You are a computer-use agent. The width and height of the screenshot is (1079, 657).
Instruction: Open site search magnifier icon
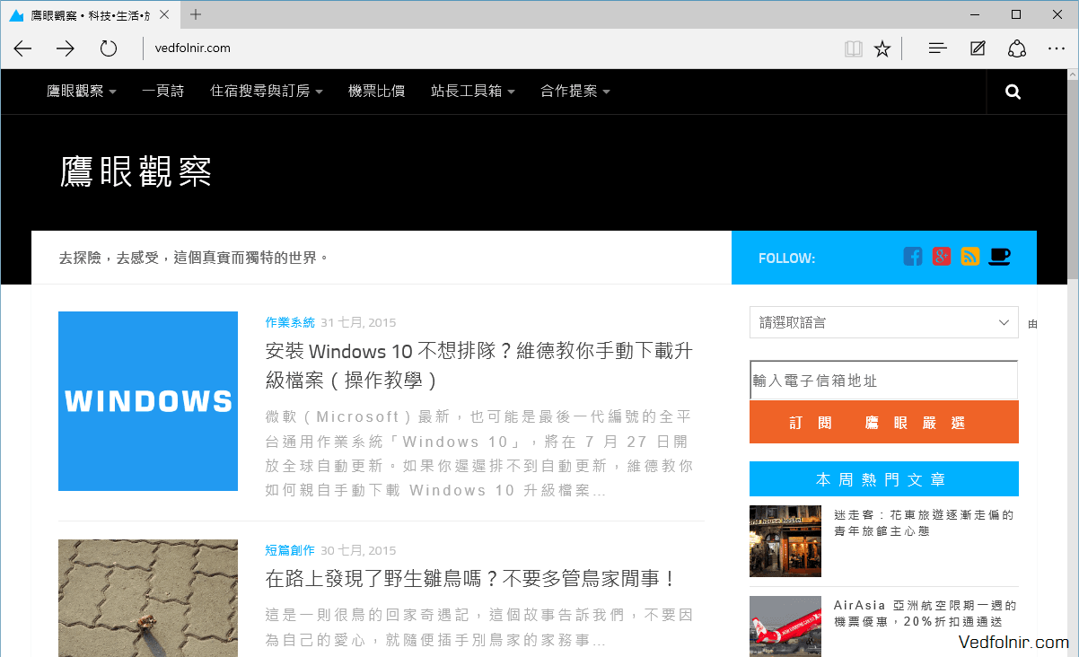(1013, 92)
